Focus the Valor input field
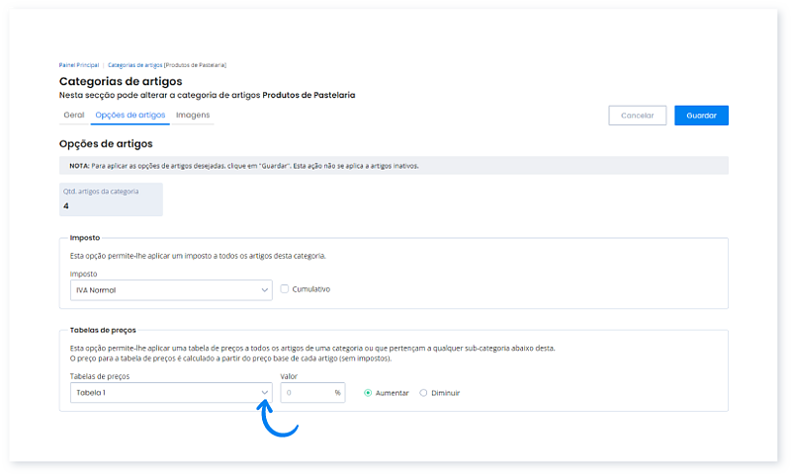 pos(307,392)
